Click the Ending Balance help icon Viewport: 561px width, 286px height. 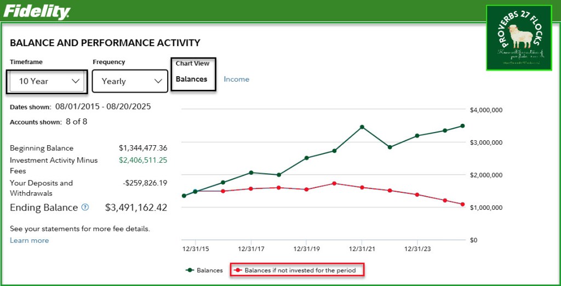coord(85,208)
